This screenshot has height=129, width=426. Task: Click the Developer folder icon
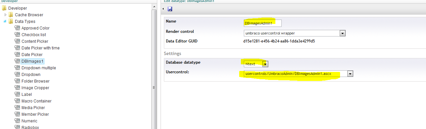(4, 8)
